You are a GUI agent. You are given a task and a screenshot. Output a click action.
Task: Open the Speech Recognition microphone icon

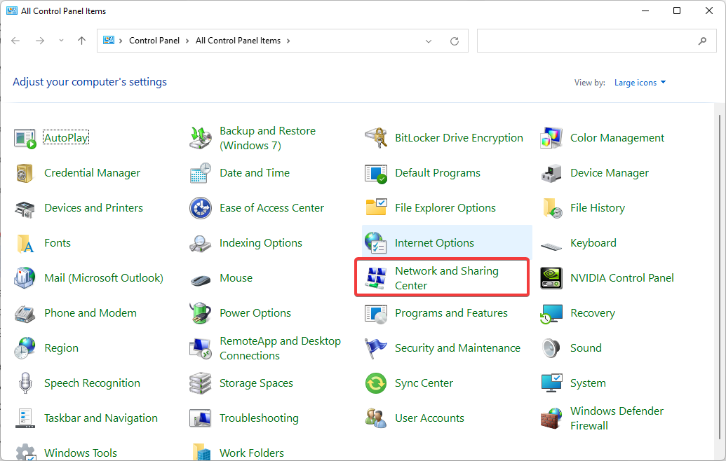click(25, 383)
